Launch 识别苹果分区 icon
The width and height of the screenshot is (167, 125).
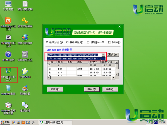pos(25,56)
